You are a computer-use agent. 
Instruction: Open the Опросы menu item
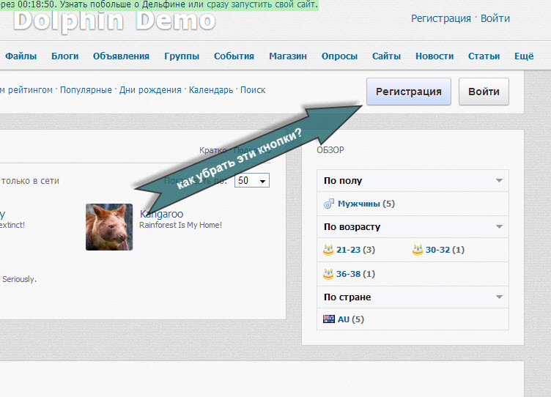pos(339,56)
